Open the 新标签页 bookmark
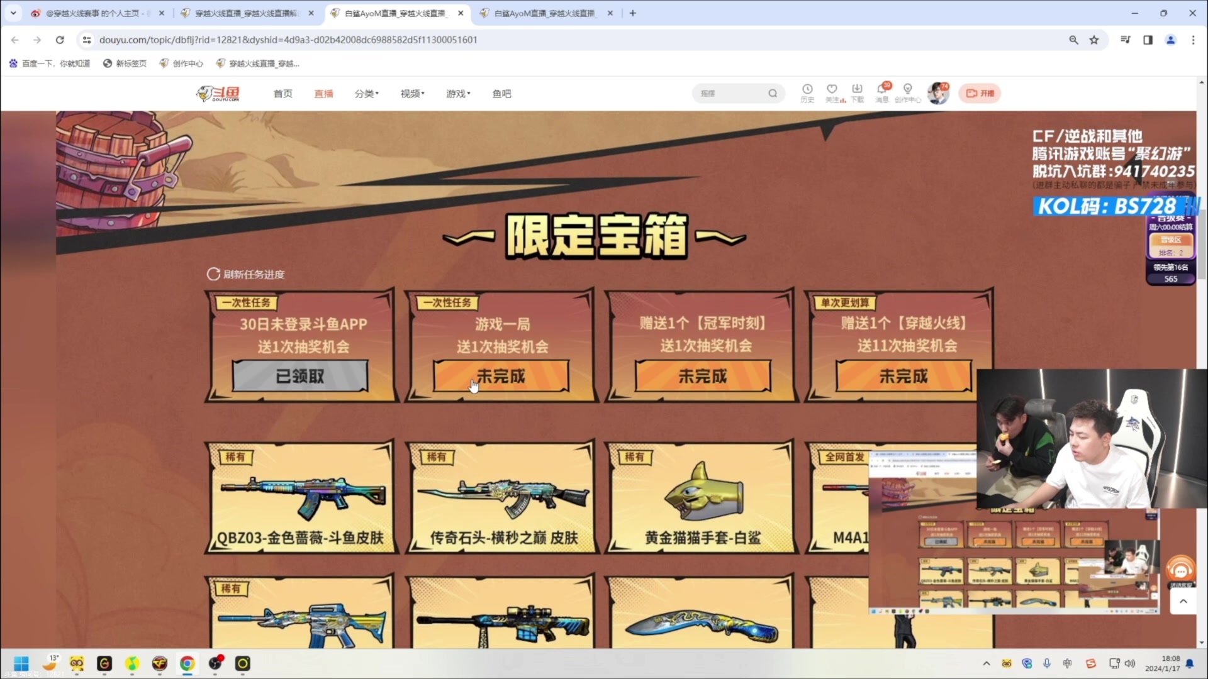 pos(125,63)
